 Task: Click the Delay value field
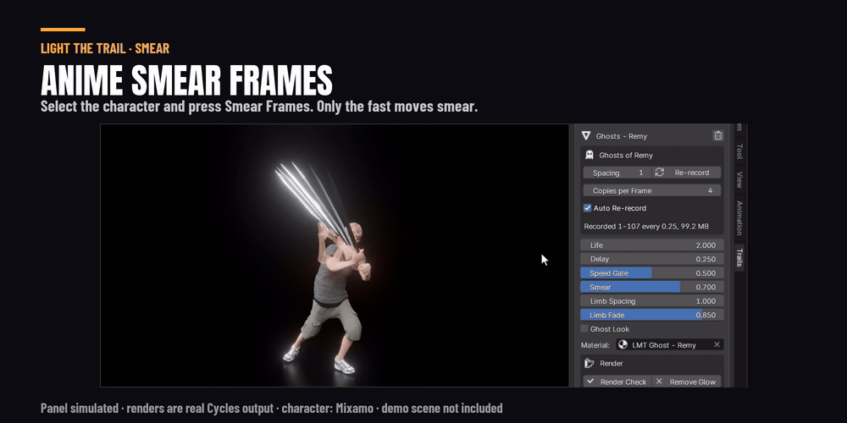tap(652, 259)
